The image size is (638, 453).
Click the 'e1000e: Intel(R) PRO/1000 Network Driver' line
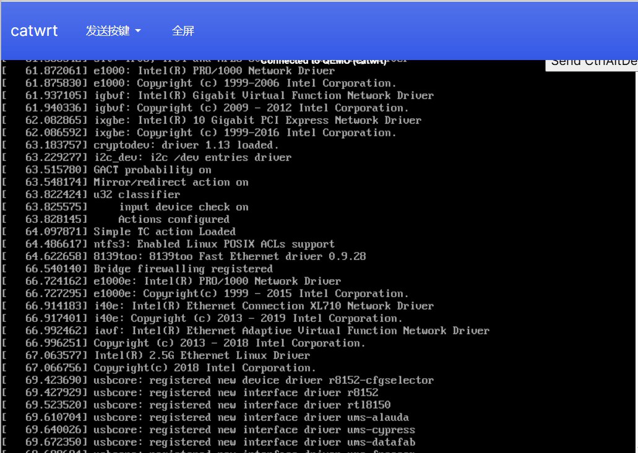tap(171, 281)
